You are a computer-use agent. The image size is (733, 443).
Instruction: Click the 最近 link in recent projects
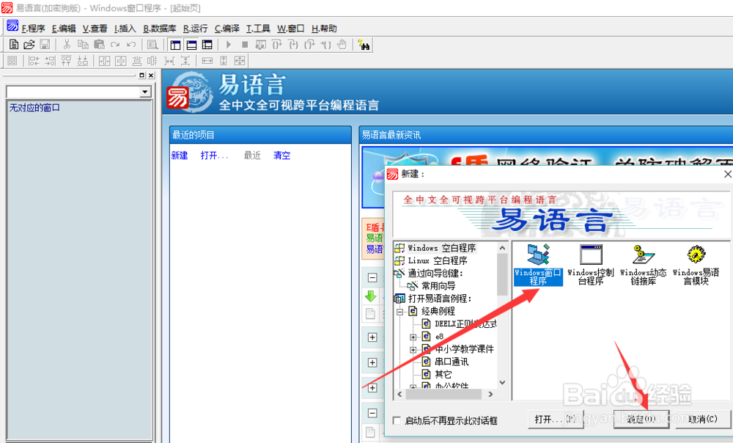252,155
